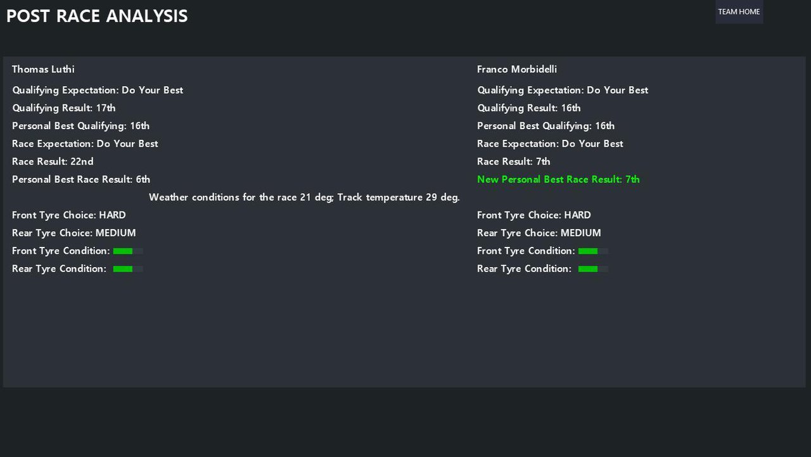
Task: Click Luthi's Qualifying Result: 17th text
Action: click(x=64, y=108)
